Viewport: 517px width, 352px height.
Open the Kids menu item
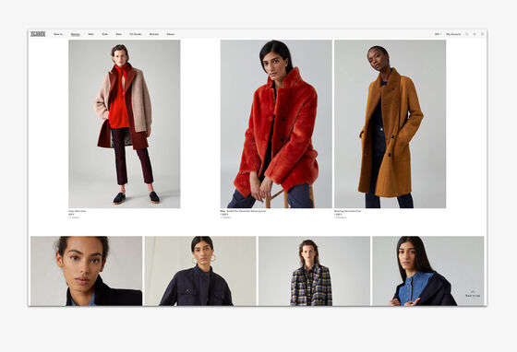pos(105,34)
